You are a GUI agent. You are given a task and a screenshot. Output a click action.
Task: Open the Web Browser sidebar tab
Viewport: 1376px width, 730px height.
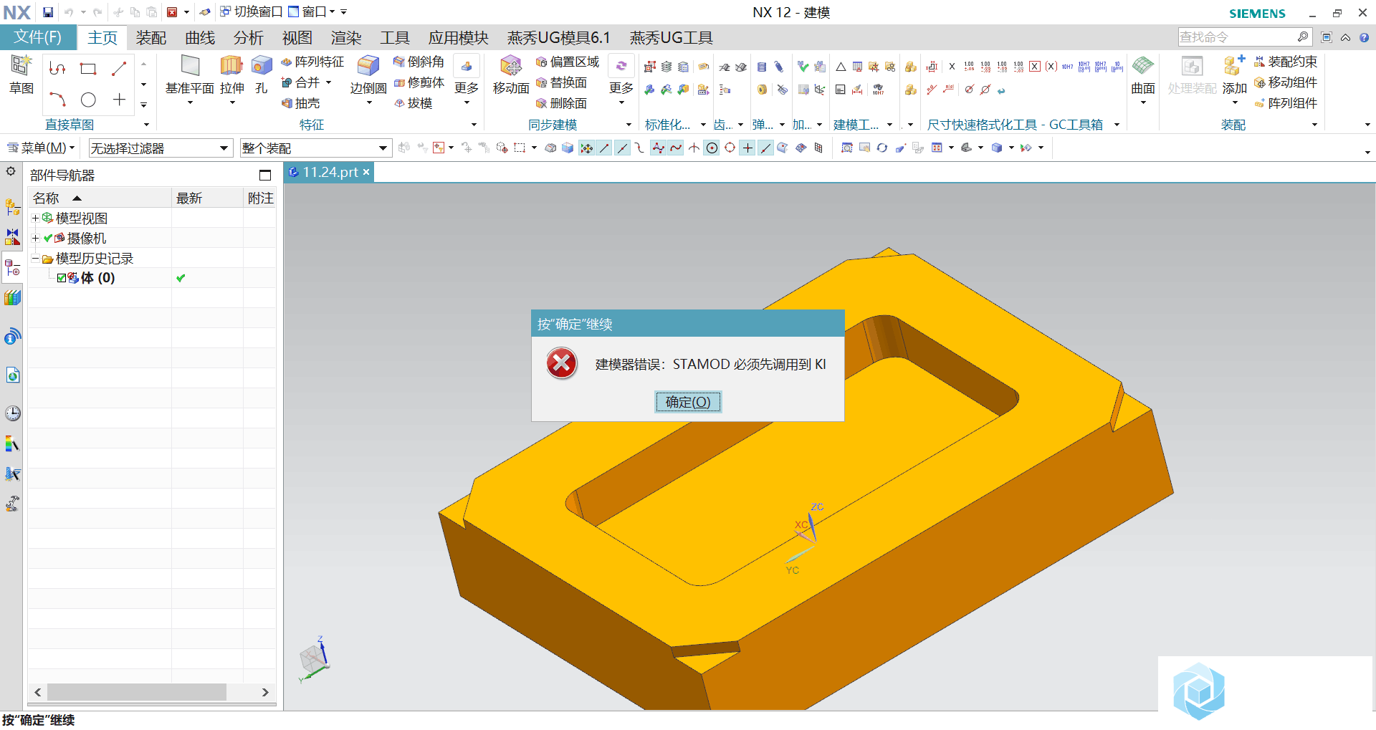[12, 375]
